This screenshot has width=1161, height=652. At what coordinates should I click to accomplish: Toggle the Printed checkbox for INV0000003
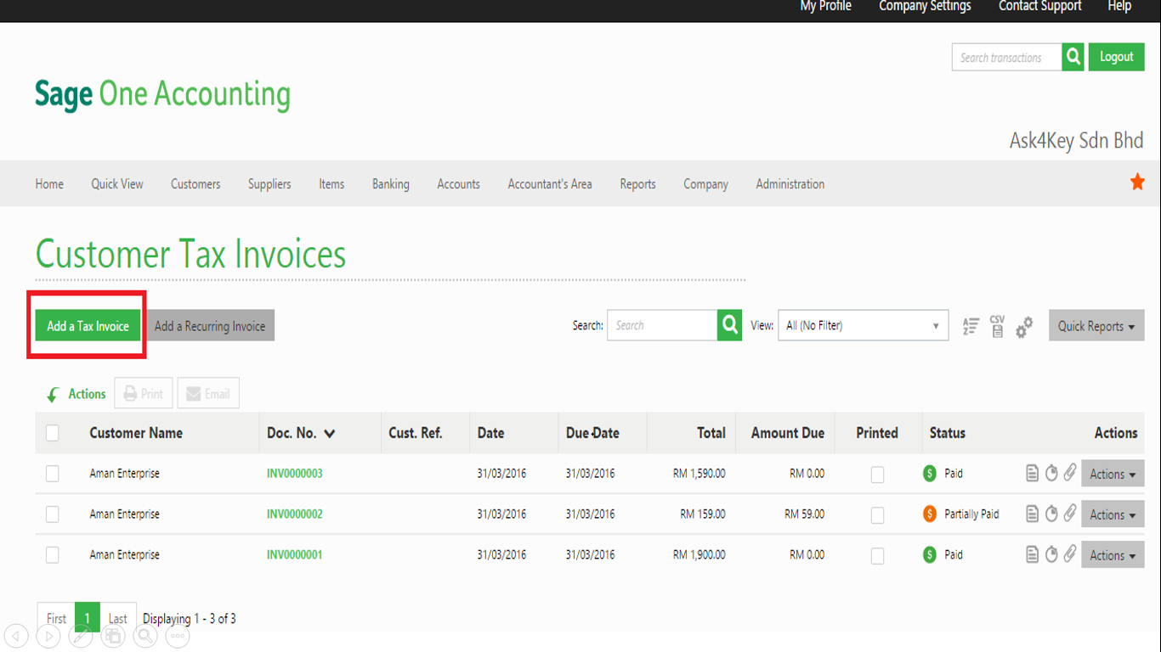(x=877, y=475)
